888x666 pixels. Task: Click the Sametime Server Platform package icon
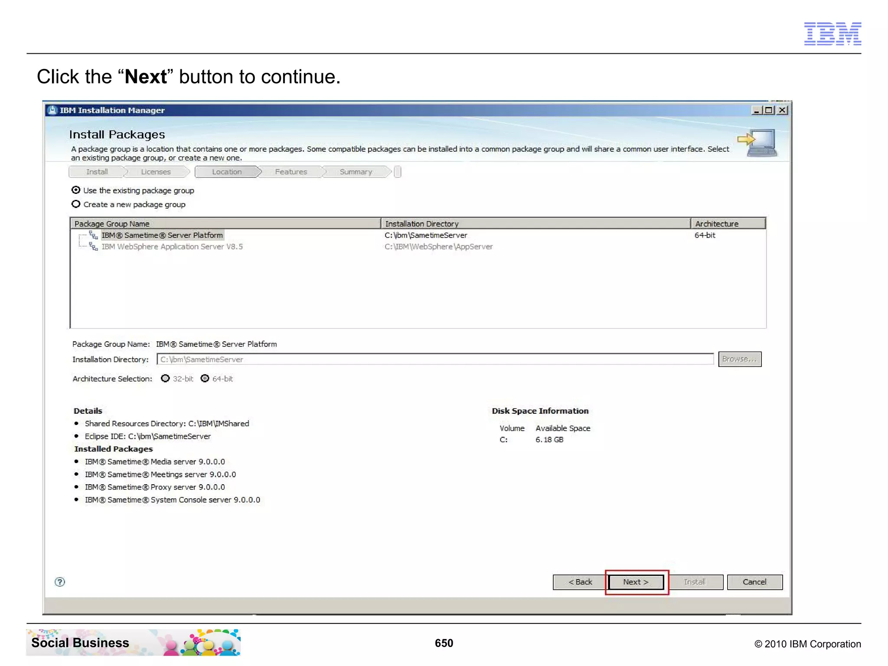(93, 235)
